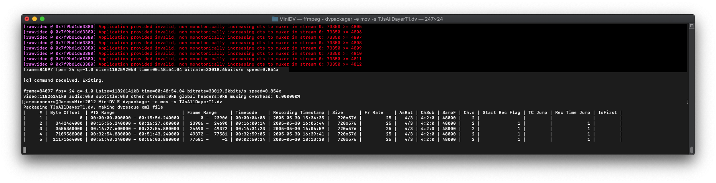Screen dimensions: 716x183
Task: Click the "Start Rec Flag" column header
Action: coord(501,113)
